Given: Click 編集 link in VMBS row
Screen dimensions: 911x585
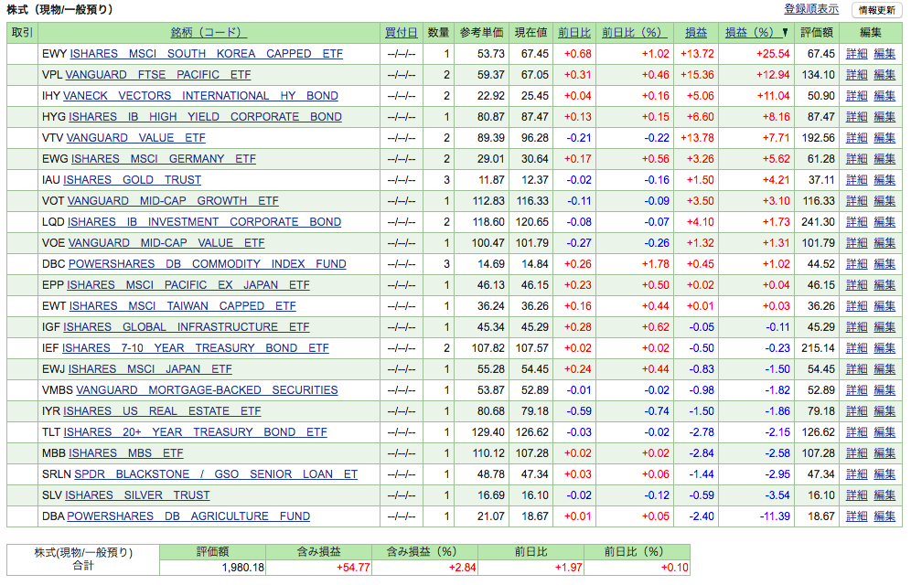Looking at the screenshot, I should (x=884, y=390).
